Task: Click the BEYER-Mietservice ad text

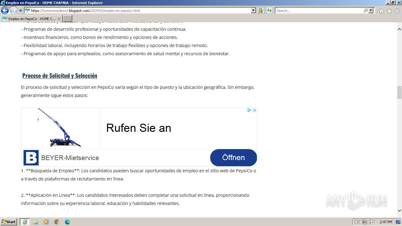Action: 70,158
